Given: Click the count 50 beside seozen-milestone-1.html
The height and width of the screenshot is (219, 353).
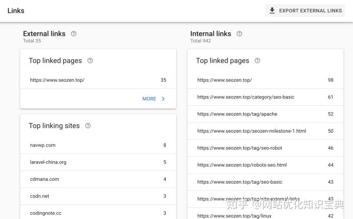Looking at the screenshot, I should pos(330,131).
